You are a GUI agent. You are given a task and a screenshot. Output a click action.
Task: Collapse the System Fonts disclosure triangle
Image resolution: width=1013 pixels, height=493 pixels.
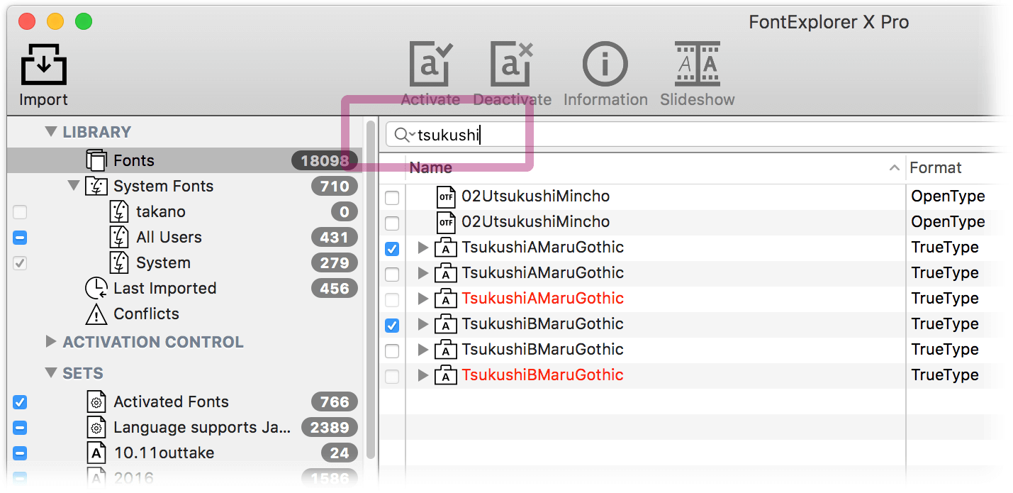click(x=73, y=186)
